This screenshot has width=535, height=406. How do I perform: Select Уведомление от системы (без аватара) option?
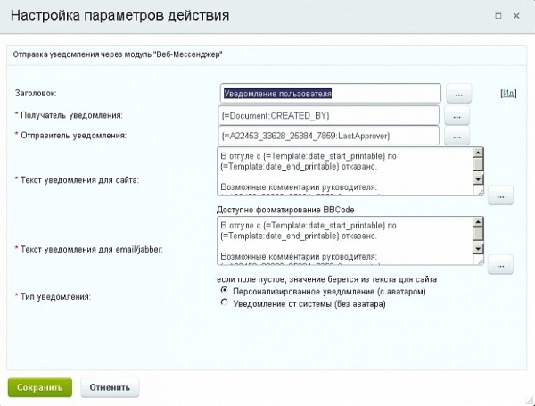(224, 303)
